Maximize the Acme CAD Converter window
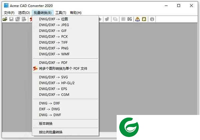Screen dimensions: 200x140 [x=179, y=6]
